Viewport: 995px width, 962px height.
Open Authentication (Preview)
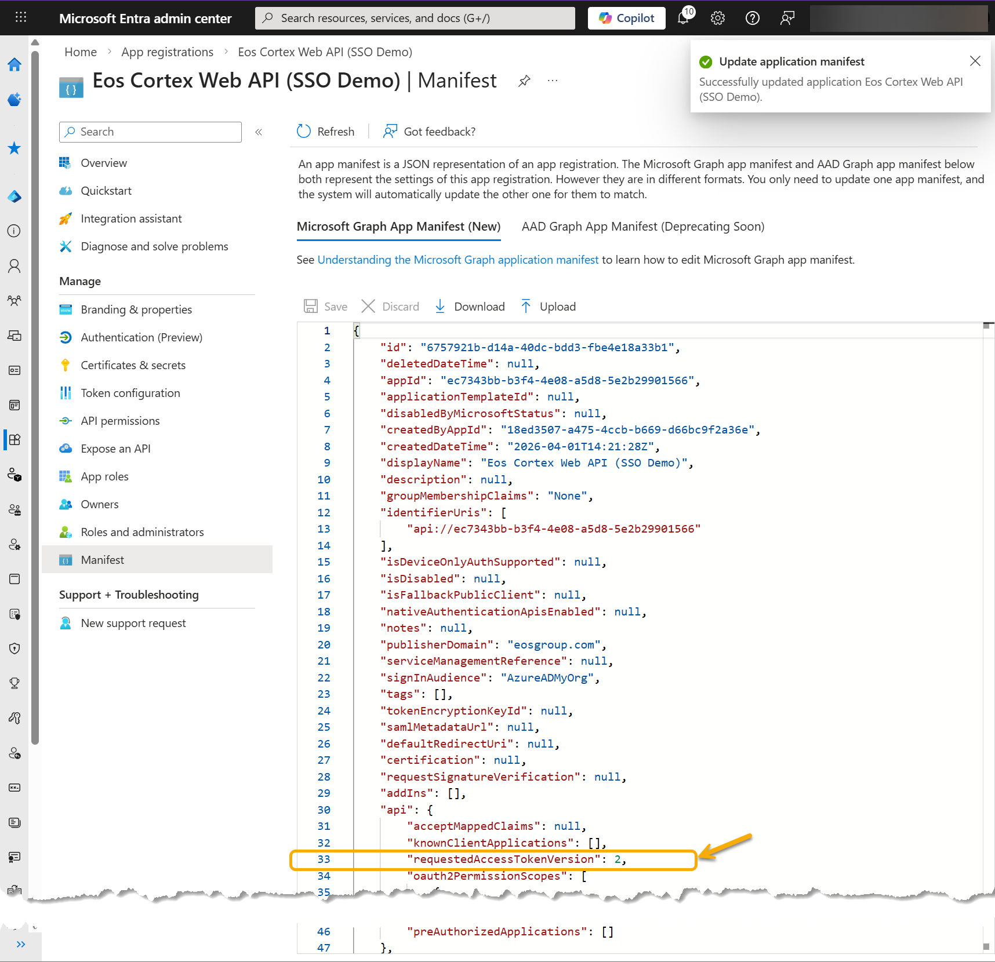(x=141, y=337)
